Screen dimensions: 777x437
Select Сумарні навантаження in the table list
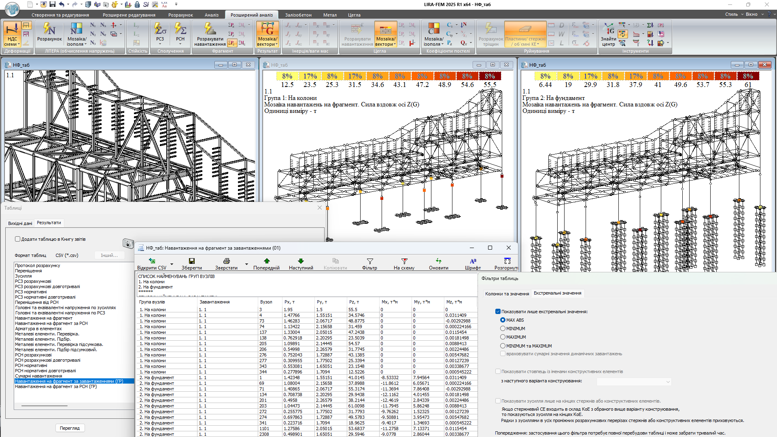(38, 376)
